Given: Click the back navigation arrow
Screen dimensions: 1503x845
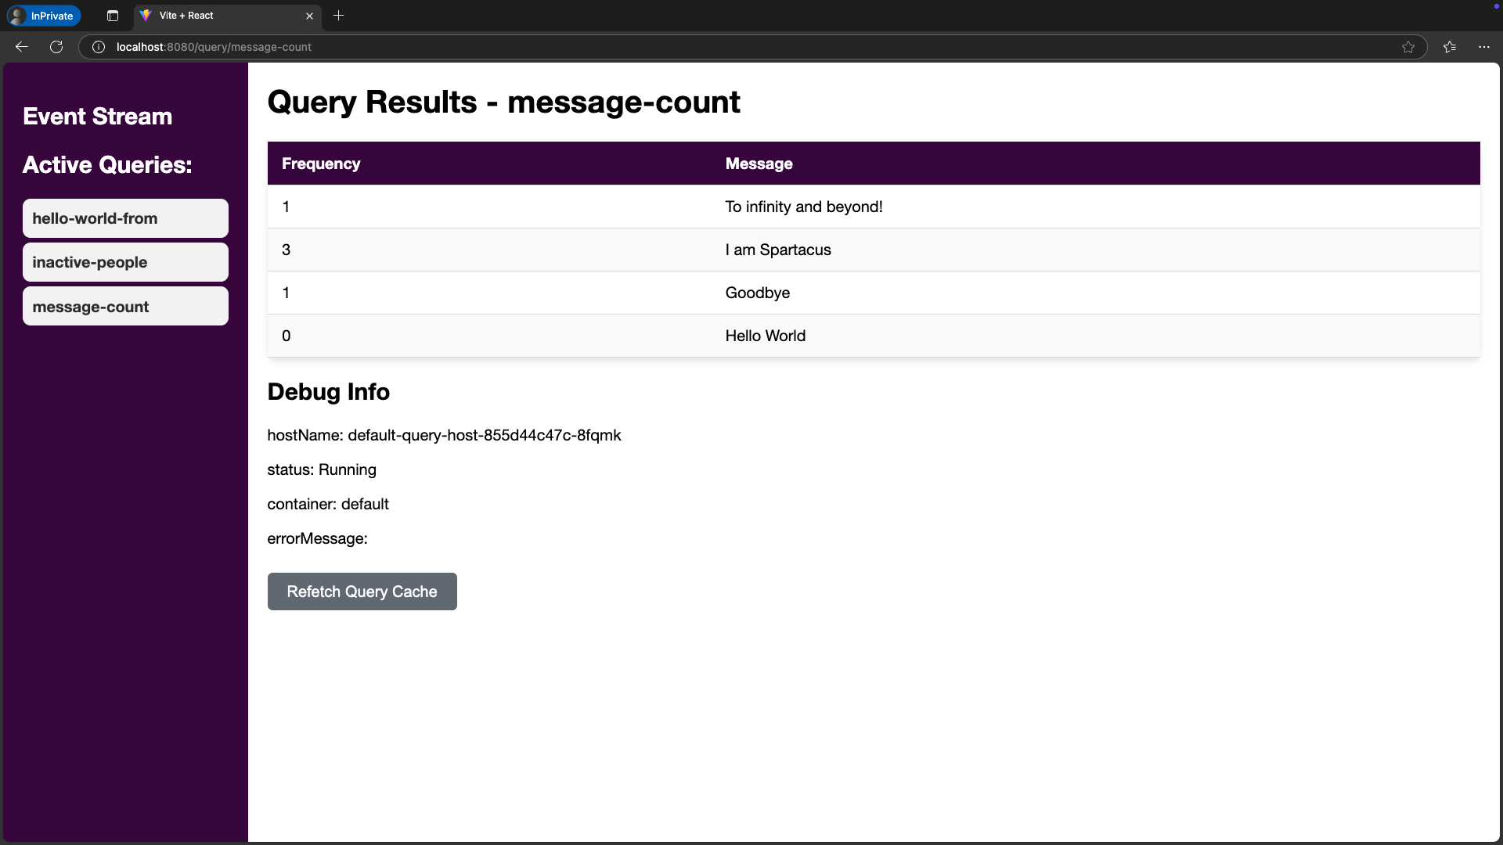Looking at the screenshot, I should (x=21, y=47).
